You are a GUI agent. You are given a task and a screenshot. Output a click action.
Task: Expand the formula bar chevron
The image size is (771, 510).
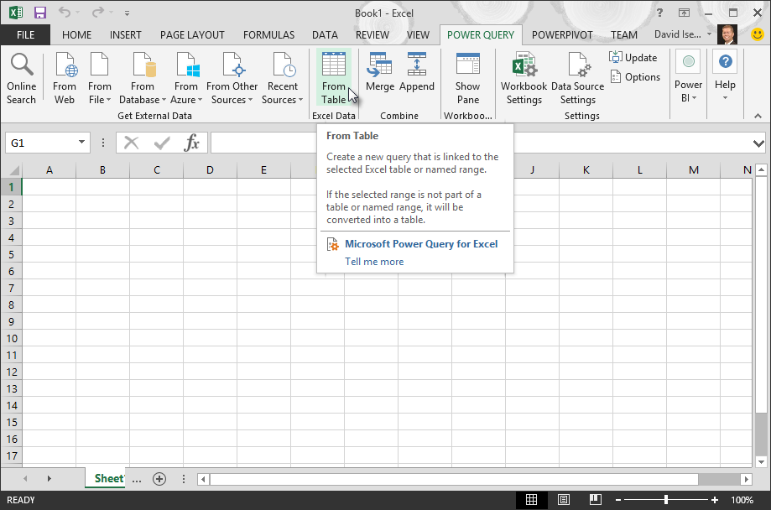758,143
